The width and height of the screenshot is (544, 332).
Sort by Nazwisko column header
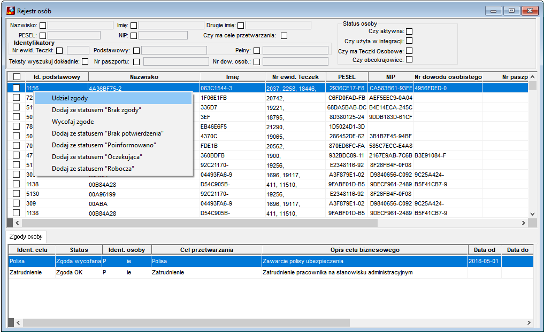click(x=144, y=77)
